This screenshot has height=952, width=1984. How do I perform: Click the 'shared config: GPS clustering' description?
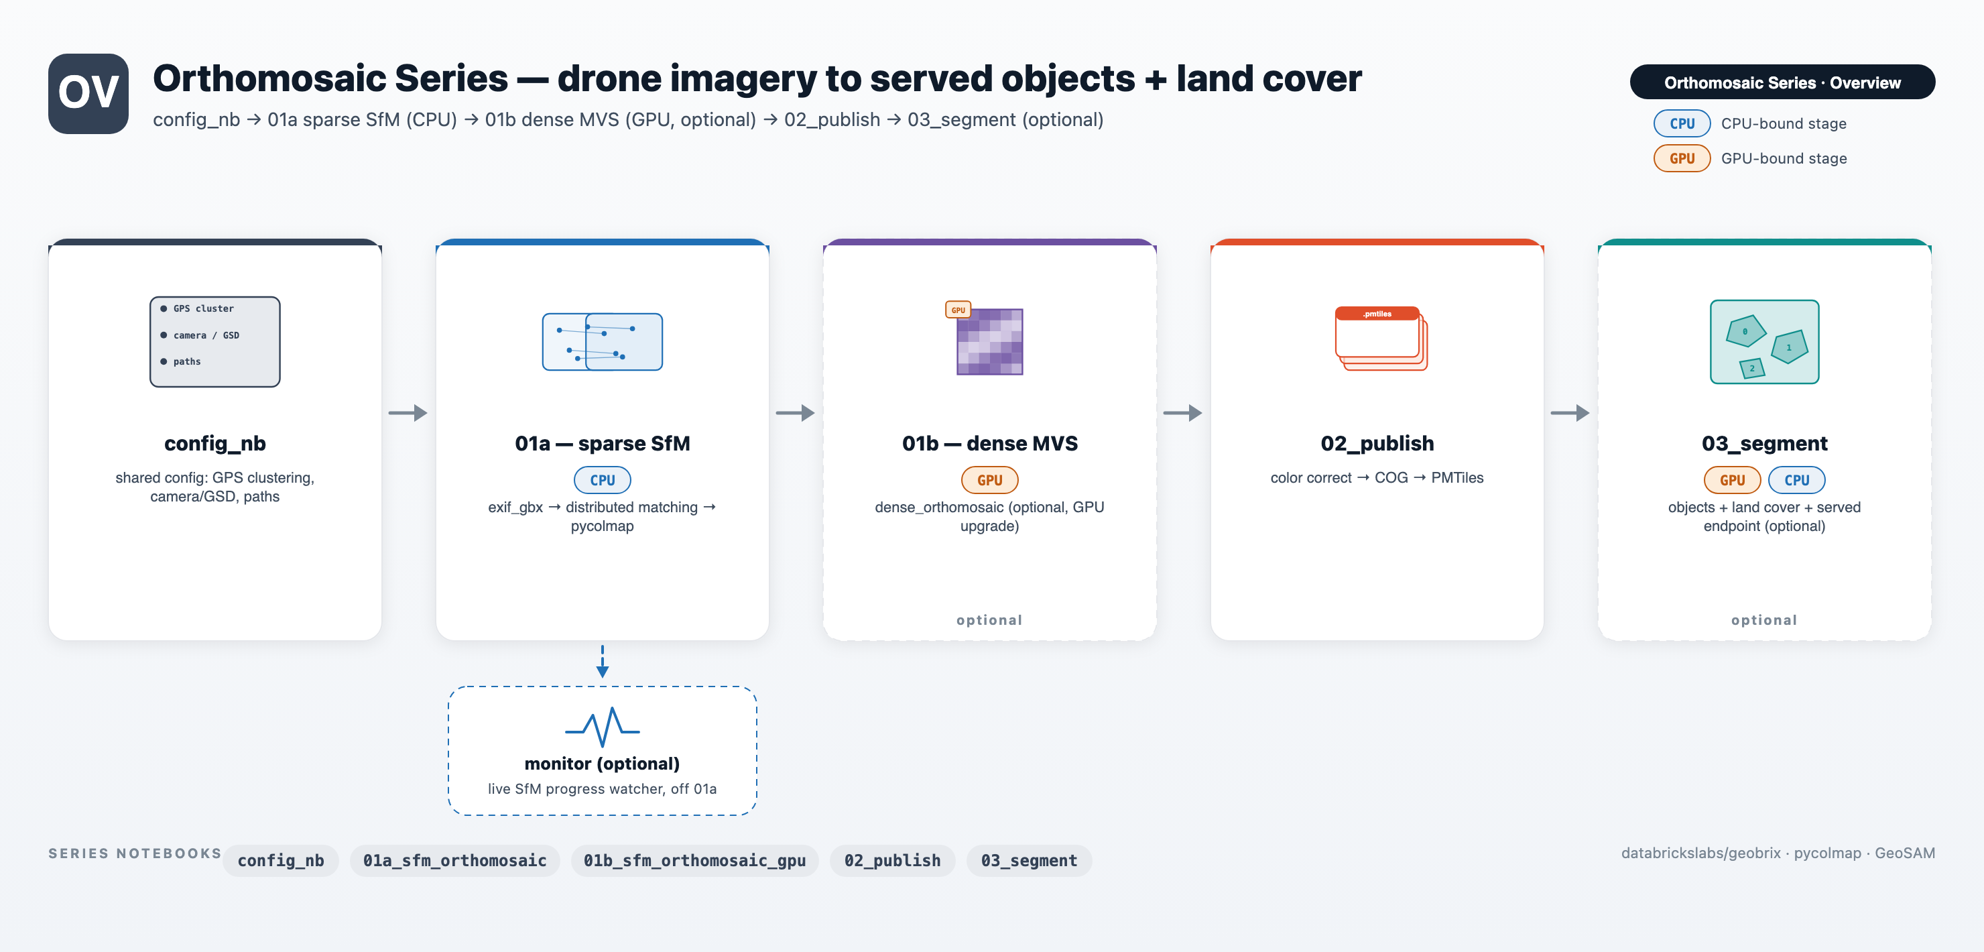[x=215, y=487]
